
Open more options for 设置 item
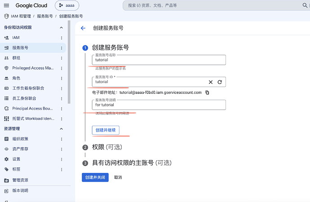point(62,159)
